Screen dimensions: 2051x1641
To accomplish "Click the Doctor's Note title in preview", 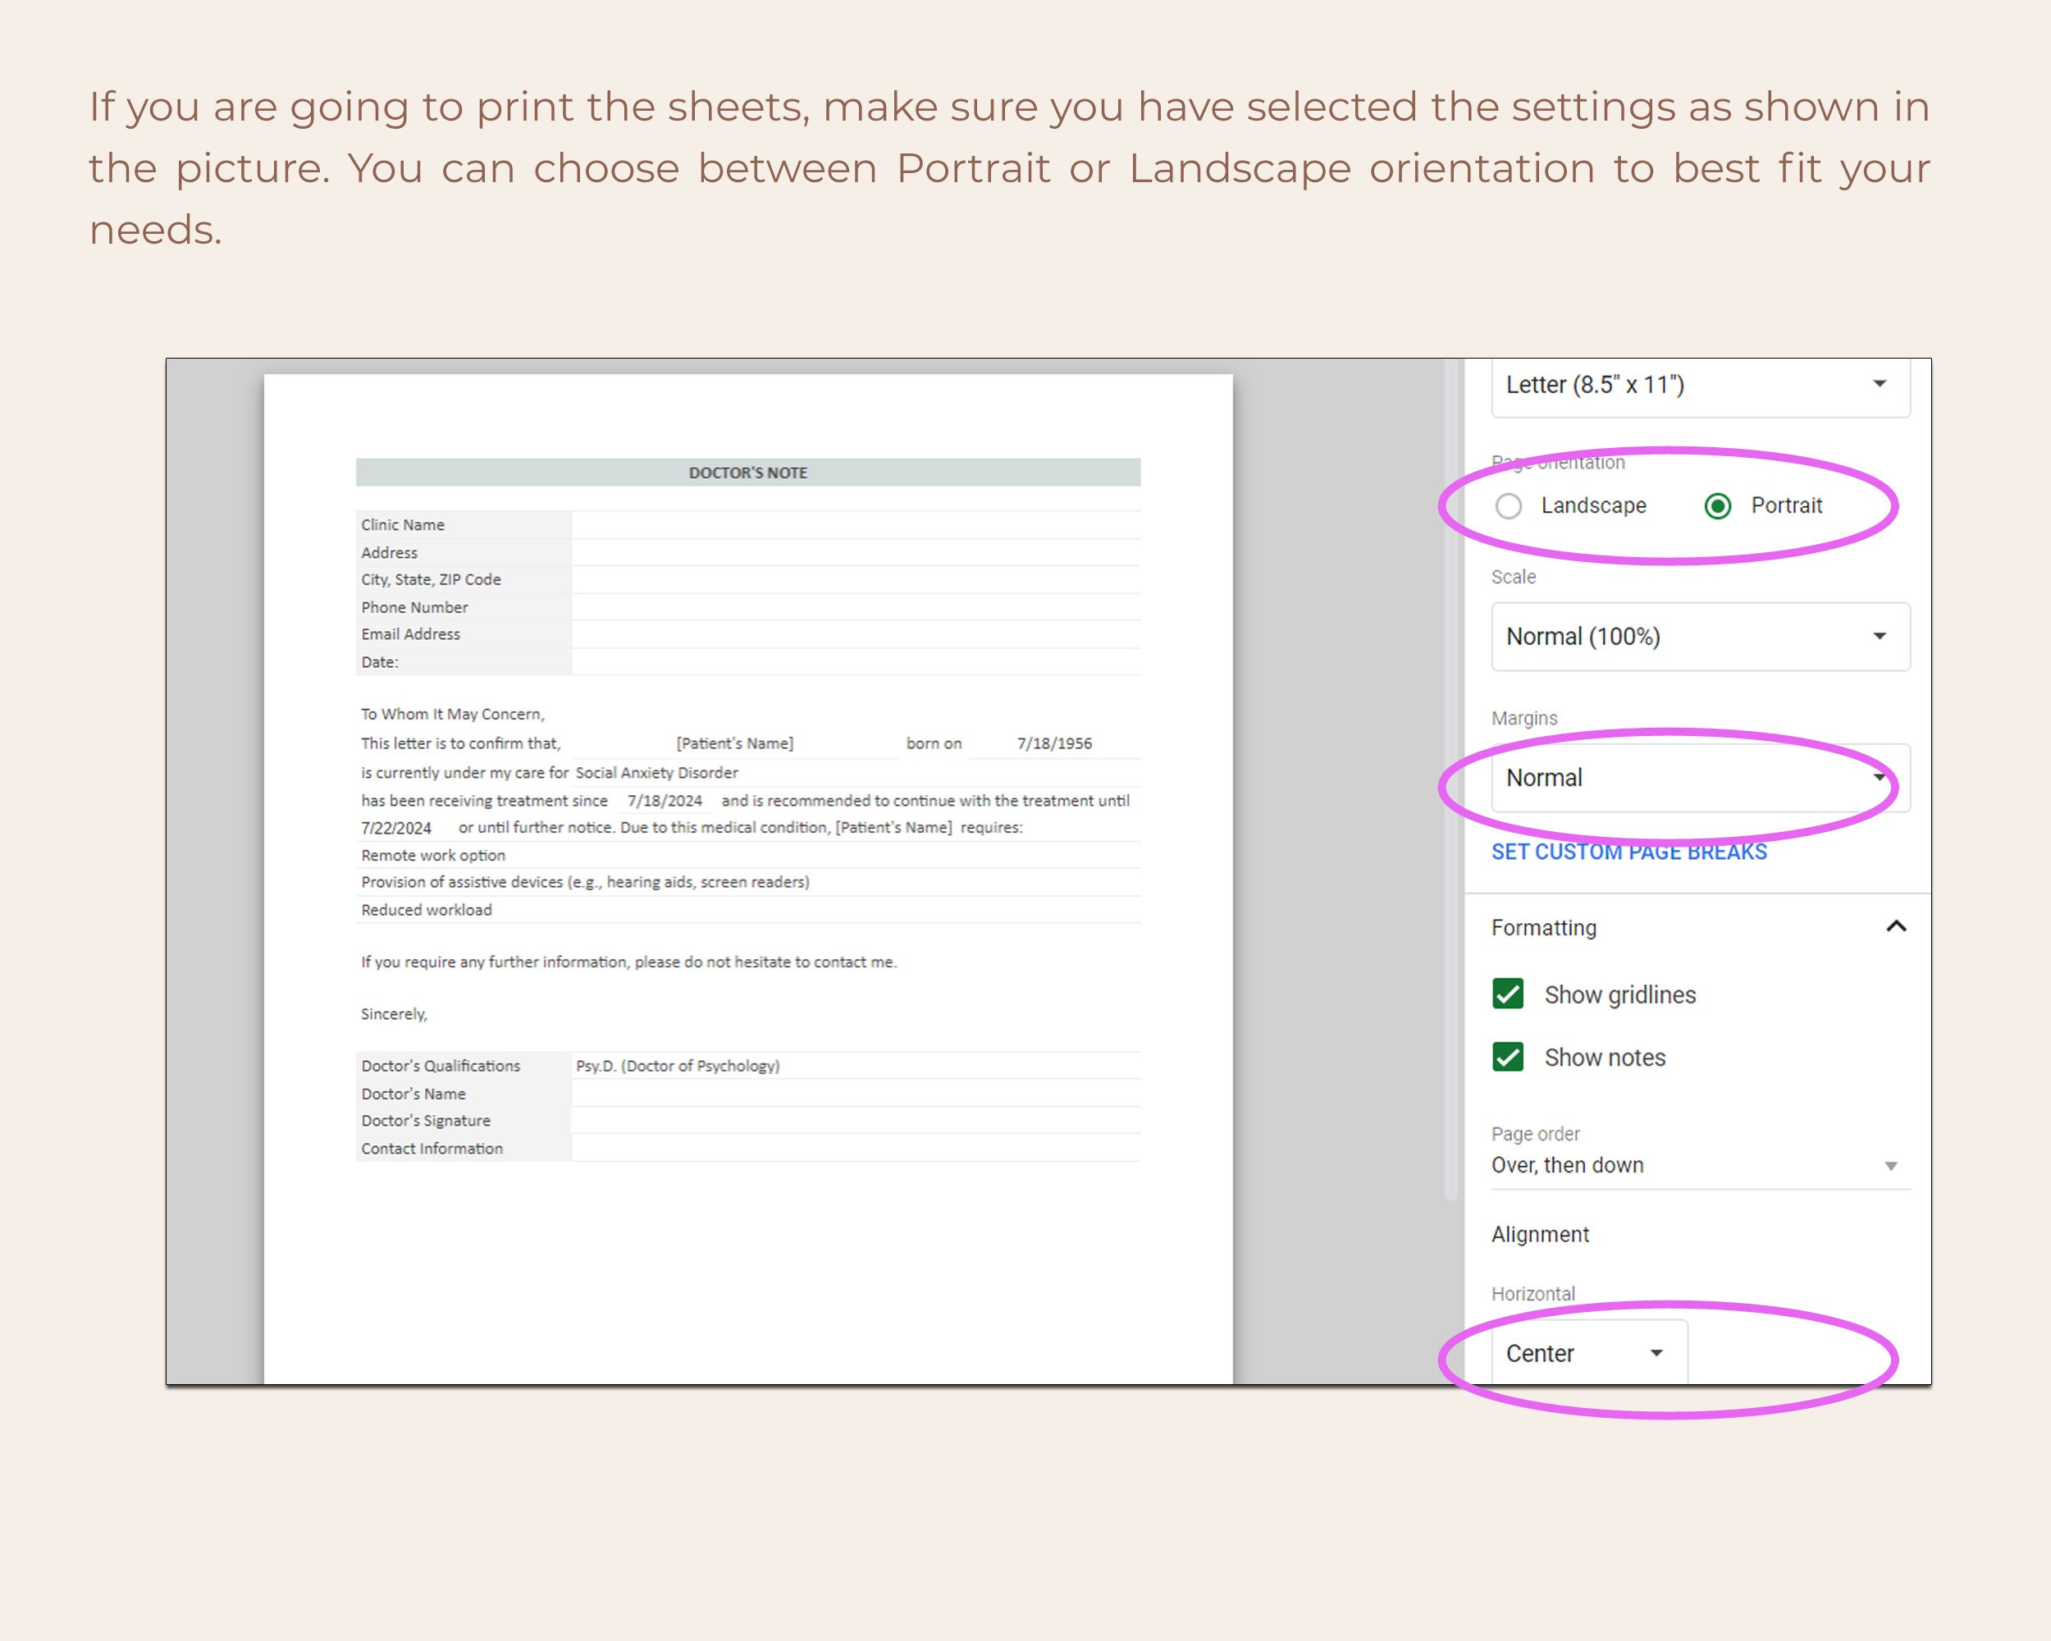I will click(x=747, y=473).
